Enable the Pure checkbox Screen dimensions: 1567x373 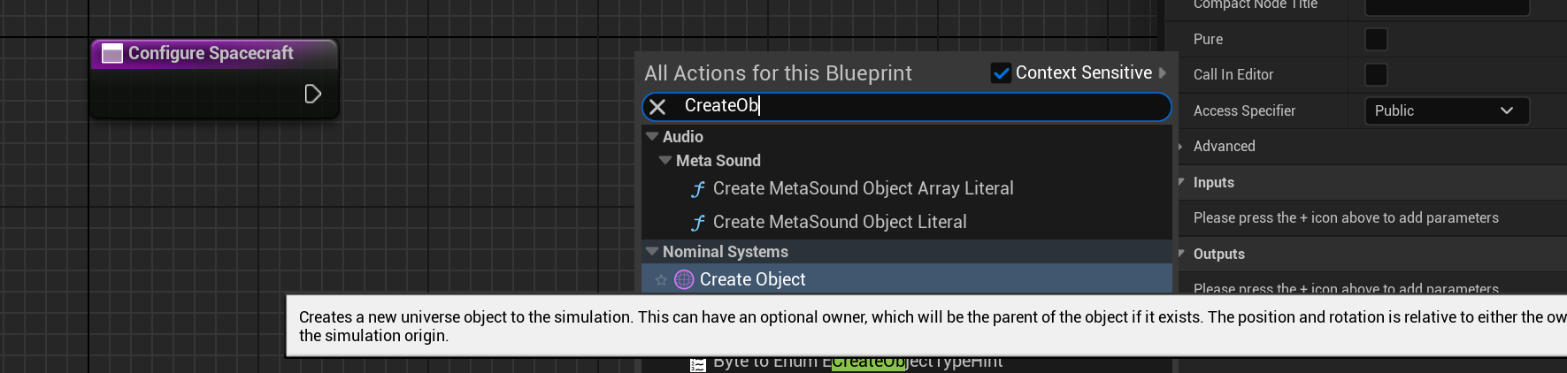[x=1376, y=40]
